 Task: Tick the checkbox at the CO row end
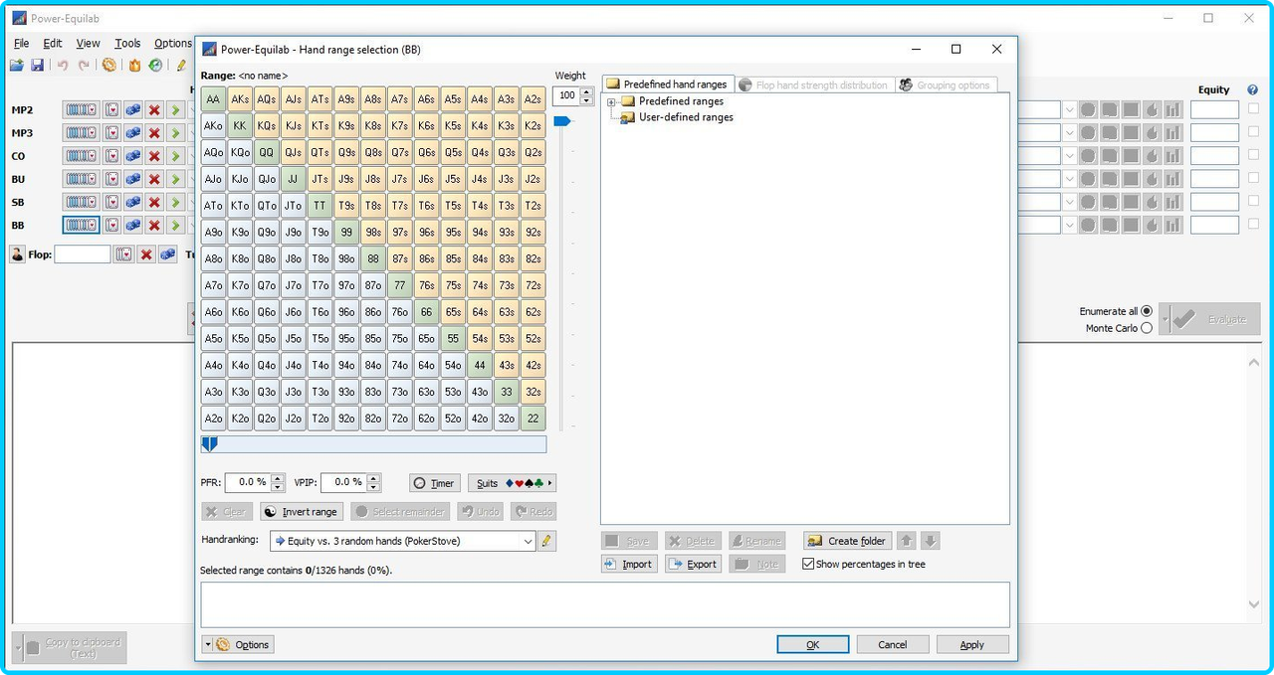[x=1253, y=156]
